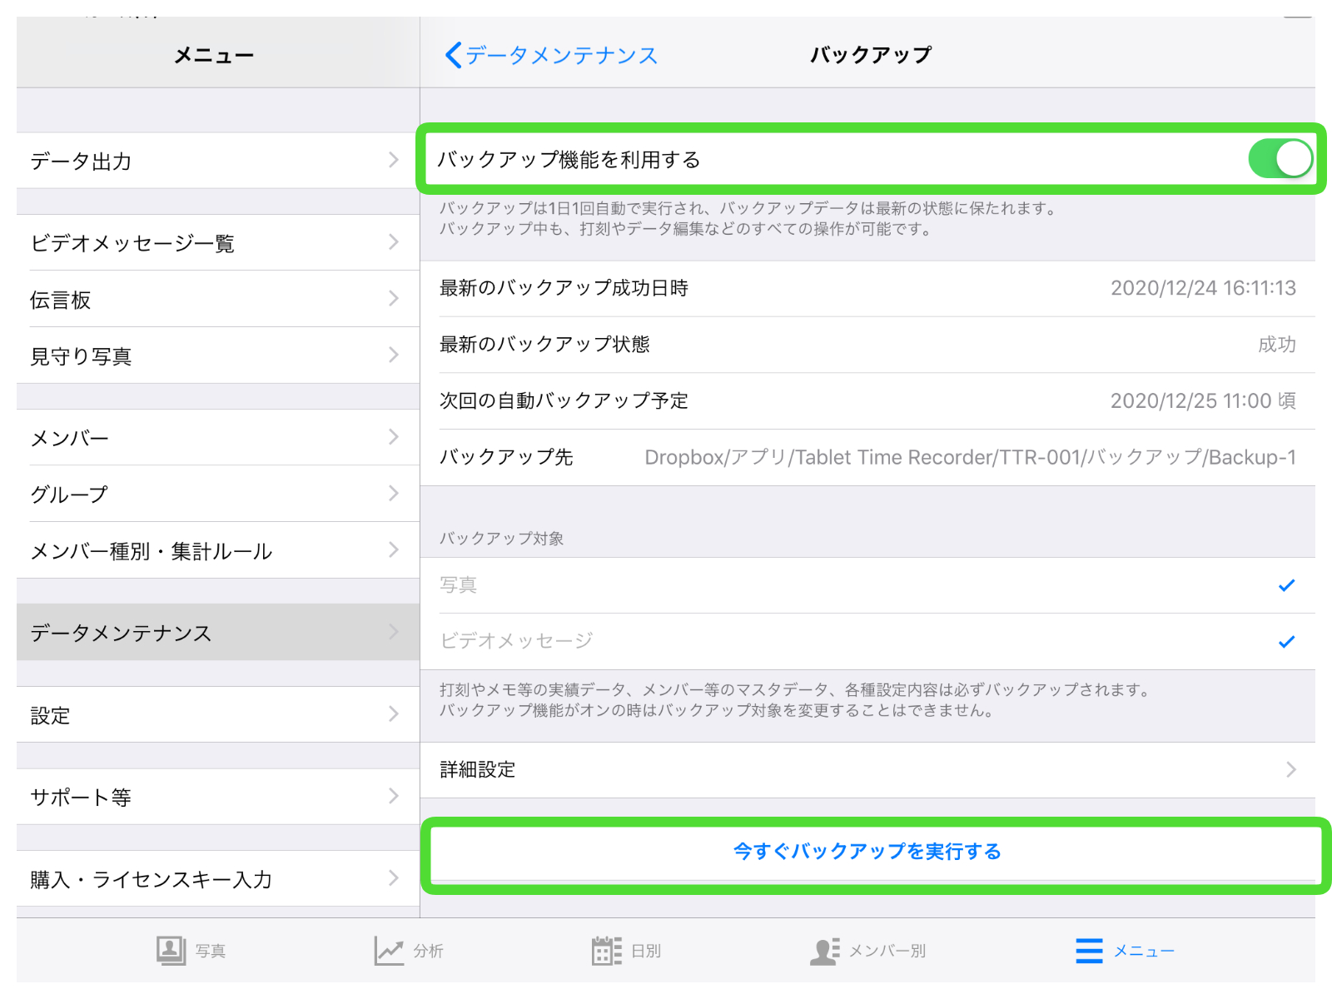Toggle the 写真 backup target checkmark
Image resolution: width=1332 pixels, height=999 pixels.
[x=1286, y=585]
